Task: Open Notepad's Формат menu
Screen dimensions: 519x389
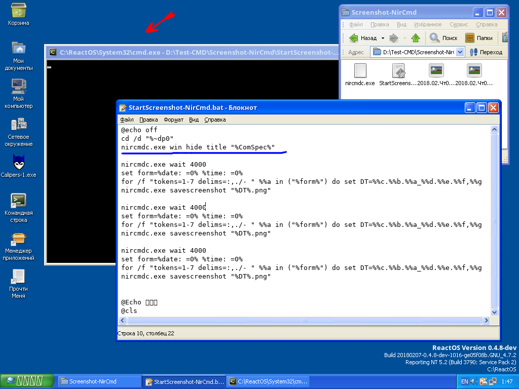Action: pos(173,120)
